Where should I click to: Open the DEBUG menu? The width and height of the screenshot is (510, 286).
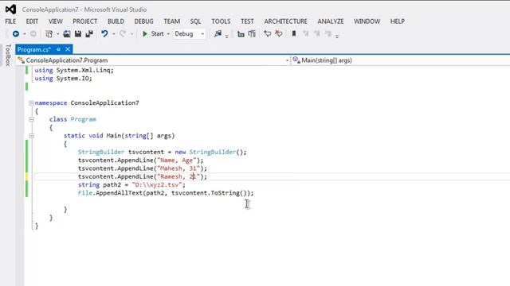pyautogui.click(x=143, y=21)
